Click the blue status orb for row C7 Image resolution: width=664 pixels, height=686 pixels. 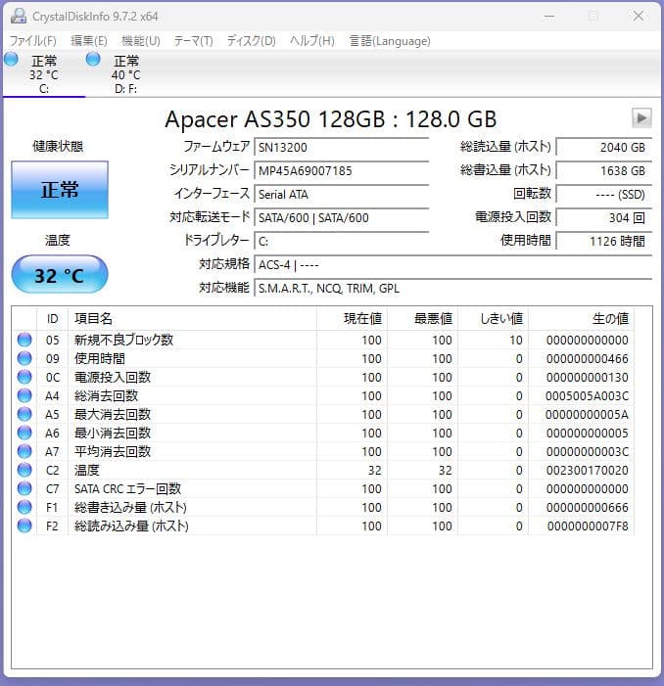24,488
